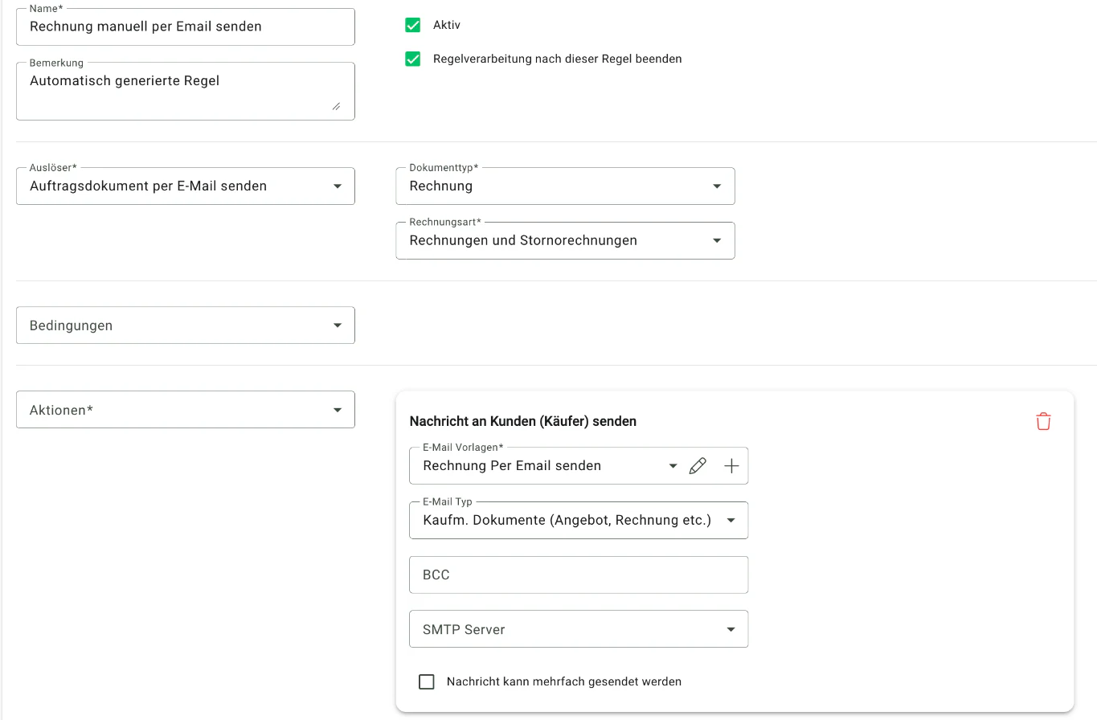
Task: Click the Nachricht an Kunden (Käufer) senden heading
Action: tap(523, 421)
